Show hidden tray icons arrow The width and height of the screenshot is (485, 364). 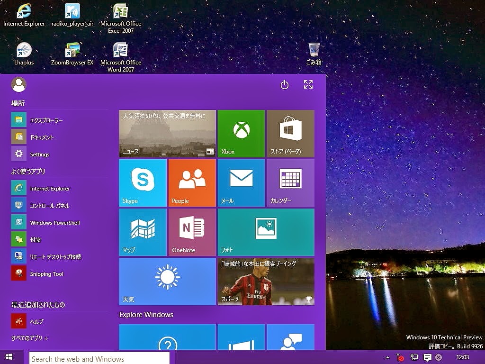[387, 357]
